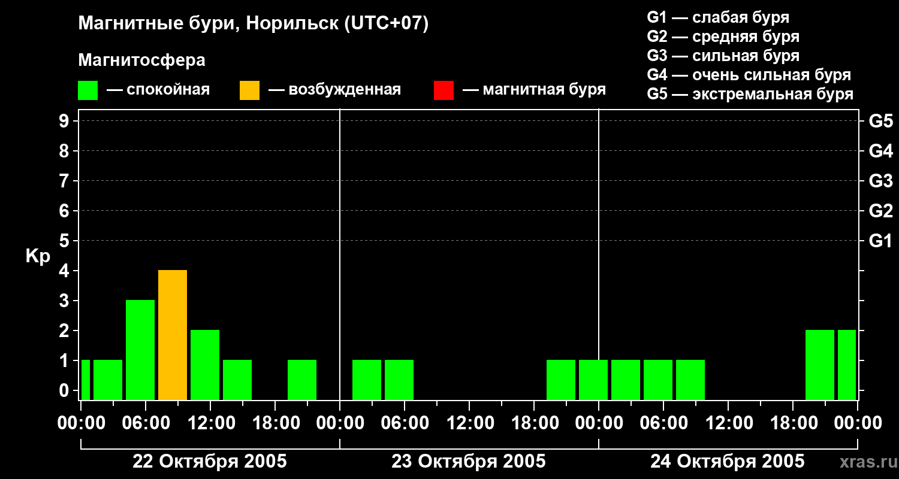Click the "G5 — экстремальная буря" line
The image size is (899, 479).
tap(750, 94)
